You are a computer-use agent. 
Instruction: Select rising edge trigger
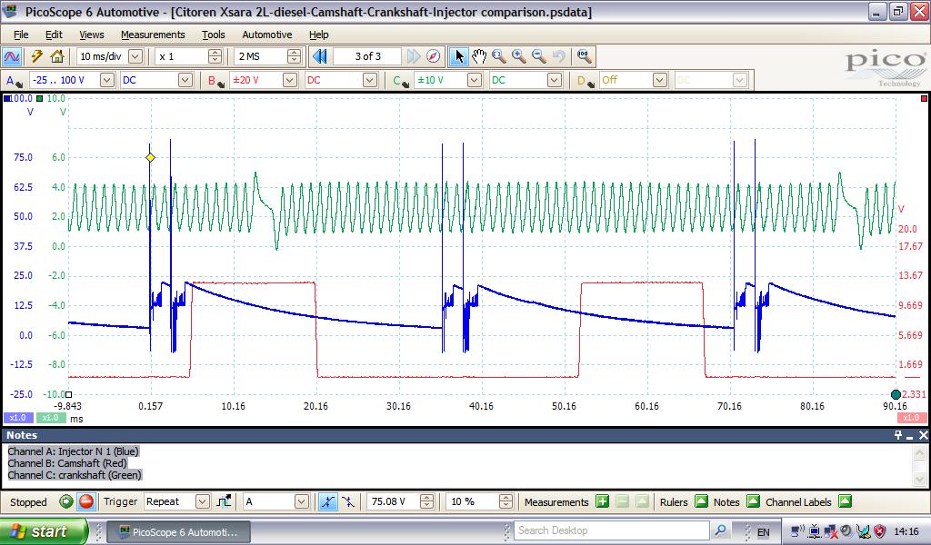click(x=327, y=501)
